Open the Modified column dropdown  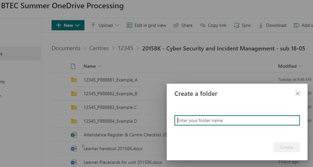coord(300,66)
